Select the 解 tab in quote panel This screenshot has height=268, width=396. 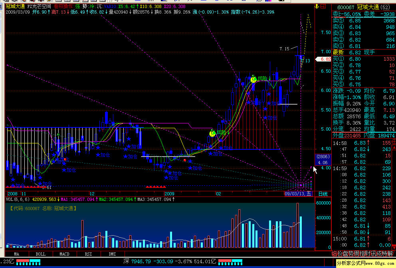coord(390,254)
